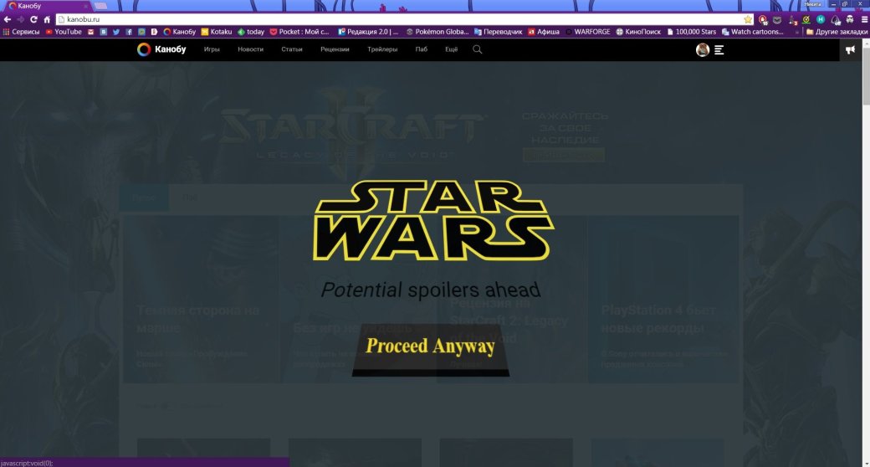Open the today bookmark
Image resolution: width=870 pixels, height=467 pixels.
click(251, 32)
